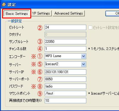Click the Icecastサーバー hint text

coord(104,93)
